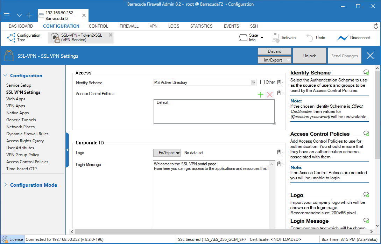The image size is (381, 244).
Task: Open the Im/Export dropdown button
Action: point(275,60)
